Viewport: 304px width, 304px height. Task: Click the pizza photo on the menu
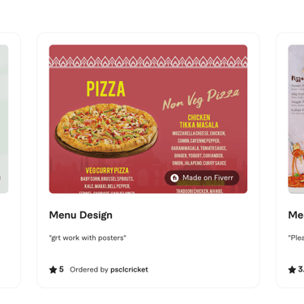pos(106,131)
